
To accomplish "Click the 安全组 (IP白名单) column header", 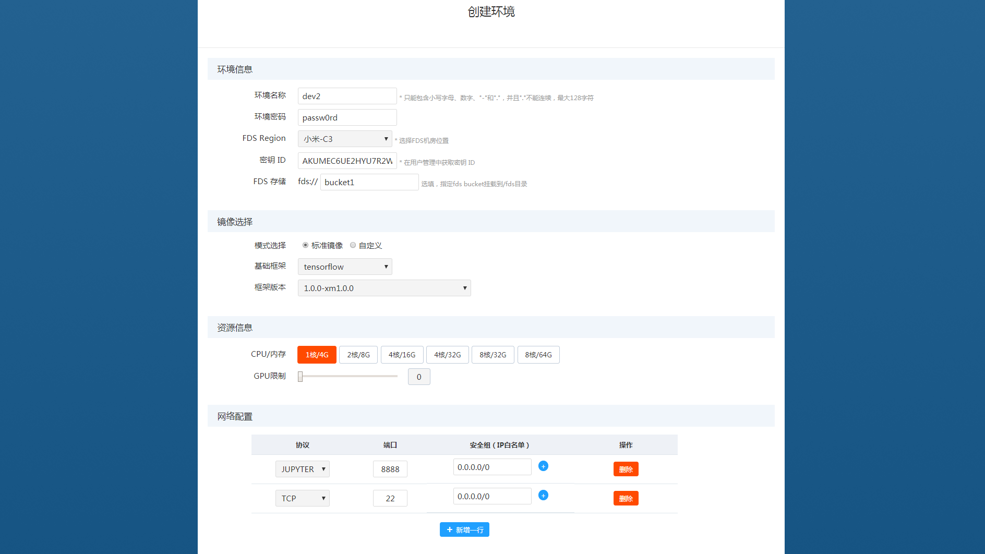I will click(x=500, y=445).
